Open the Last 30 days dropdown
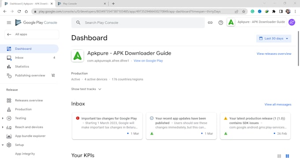This screenshot has width=300, height=159. pyautogui.click(x=274, y=38)
